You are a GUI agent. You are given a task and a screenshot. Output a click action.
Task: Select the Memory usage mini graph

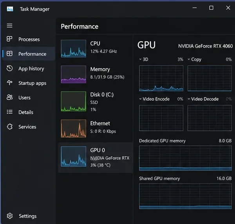pos(74,74)
